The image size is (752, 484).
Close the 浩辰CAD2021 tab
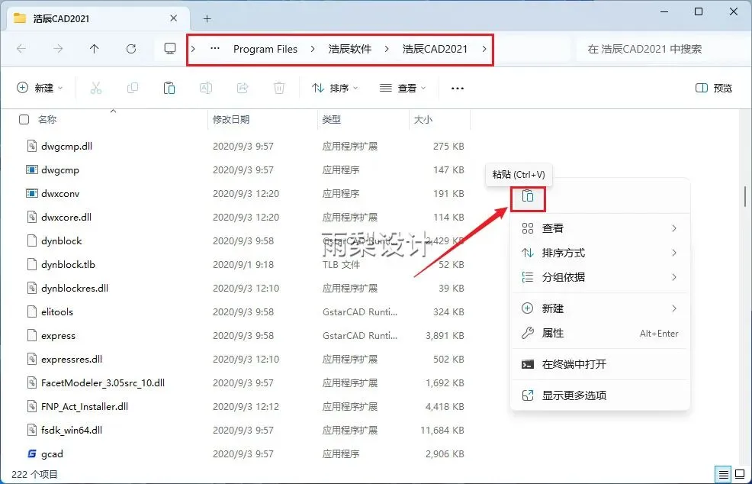point(174,18)
